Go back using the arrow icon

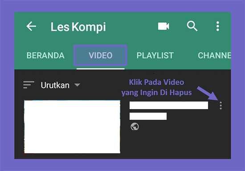click(31, 26)
